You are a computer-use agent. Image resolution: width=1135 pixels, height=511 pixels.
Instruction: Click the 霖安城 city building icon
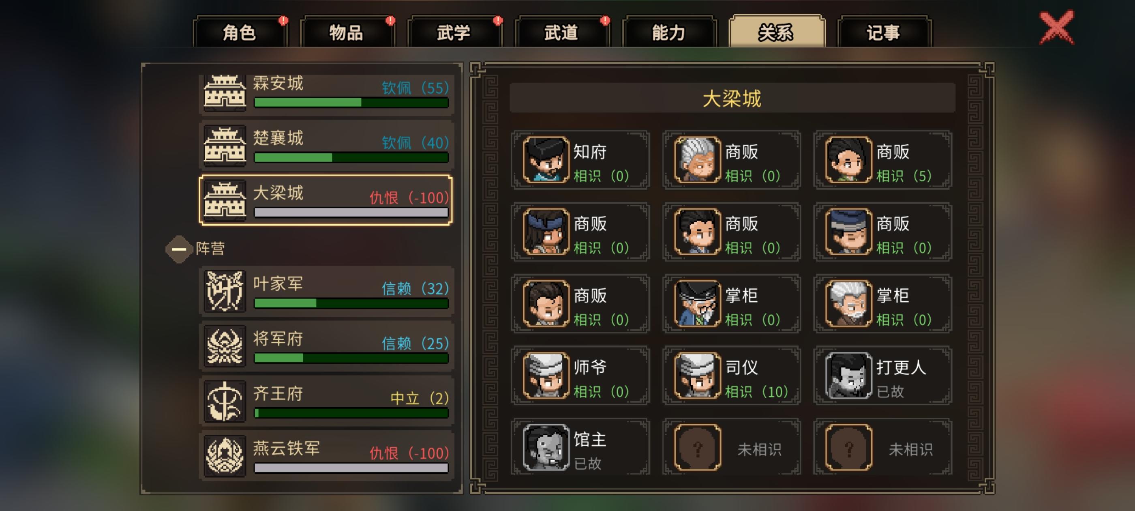tap(225, 92)
